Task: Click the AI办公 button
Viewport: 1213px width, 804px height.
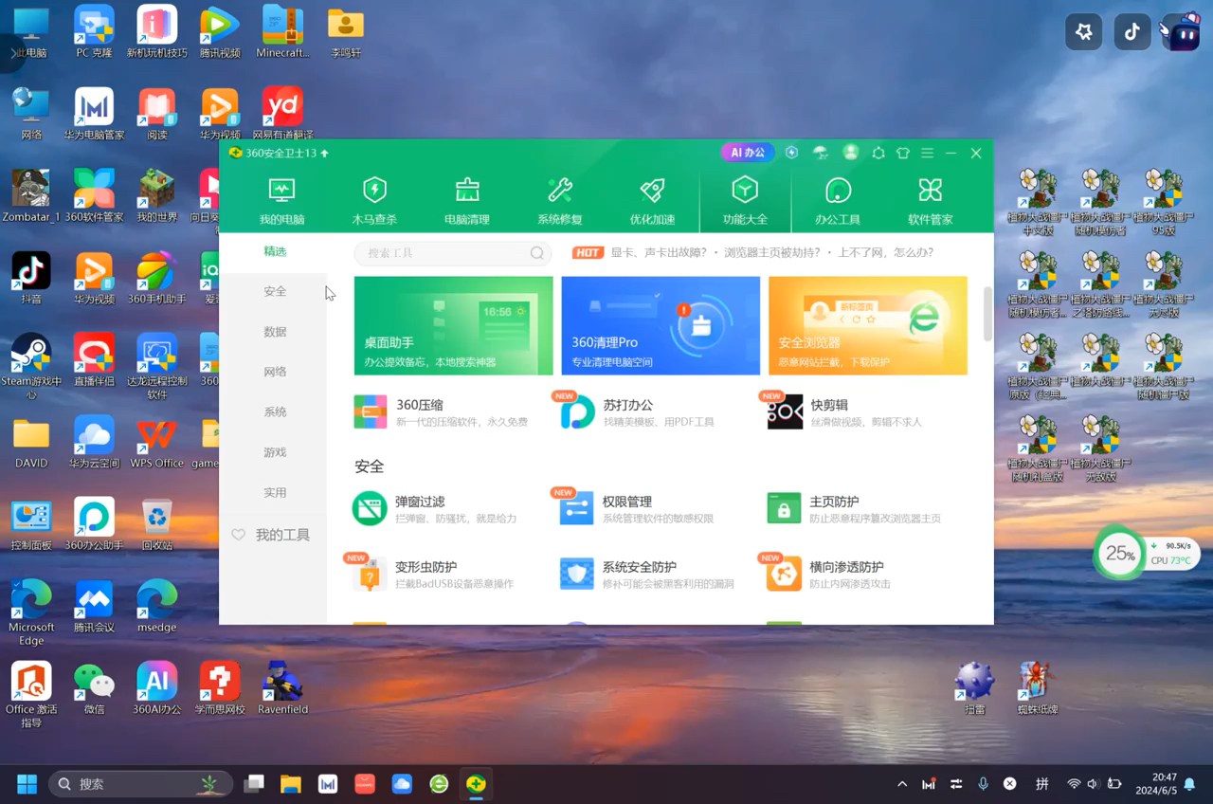Action: (748, 153)
